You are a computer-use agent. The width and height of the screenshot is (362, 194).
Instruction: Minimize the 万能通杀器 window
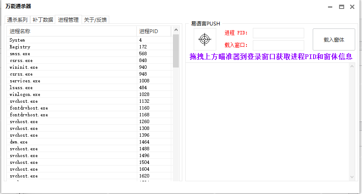click(x=331, y=7)
